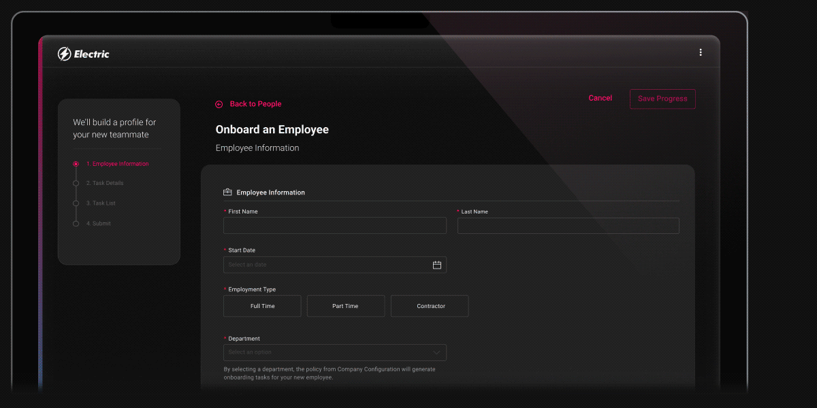Image resolution: width=817 pixels, height=408 pixels.
Task: Click the Employee Information step radio dot
Action: (x=76, y=164)
